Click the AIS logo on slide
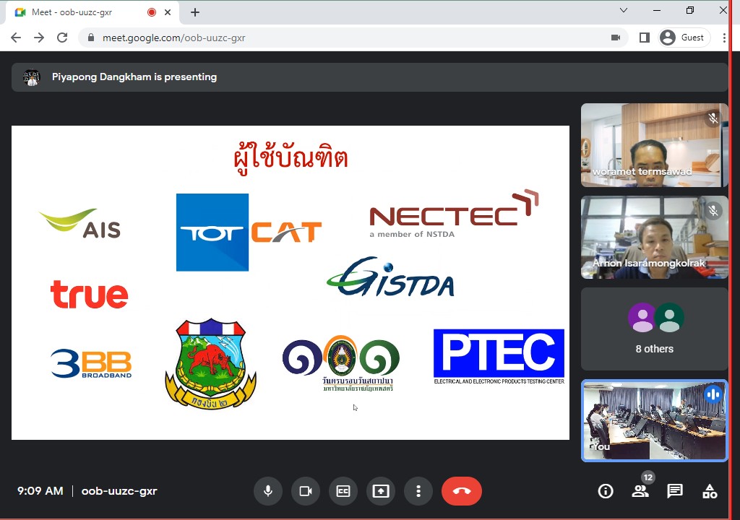The height and width of the screenshot is (520, 740). [x=80, y=222]
